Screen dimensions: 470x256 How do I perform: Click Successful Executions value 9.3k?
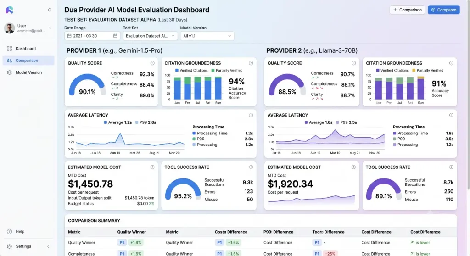248,182
